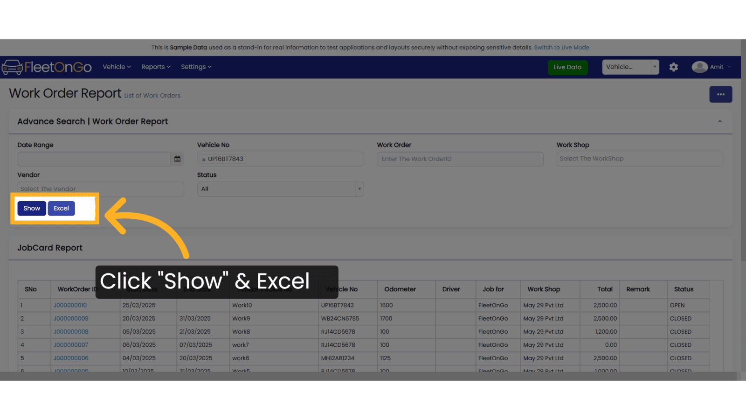Expand the Amit account dropdown arrow
Screen dimensions: 746x420
click(x=729, y=67)
